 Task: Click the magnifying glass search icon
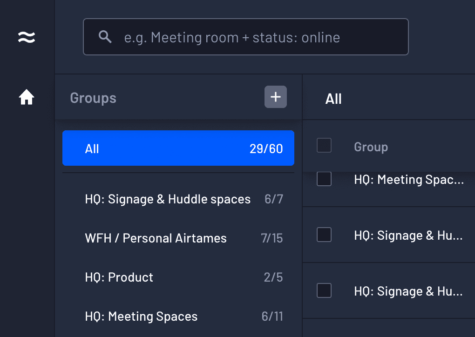coord(105,37)
